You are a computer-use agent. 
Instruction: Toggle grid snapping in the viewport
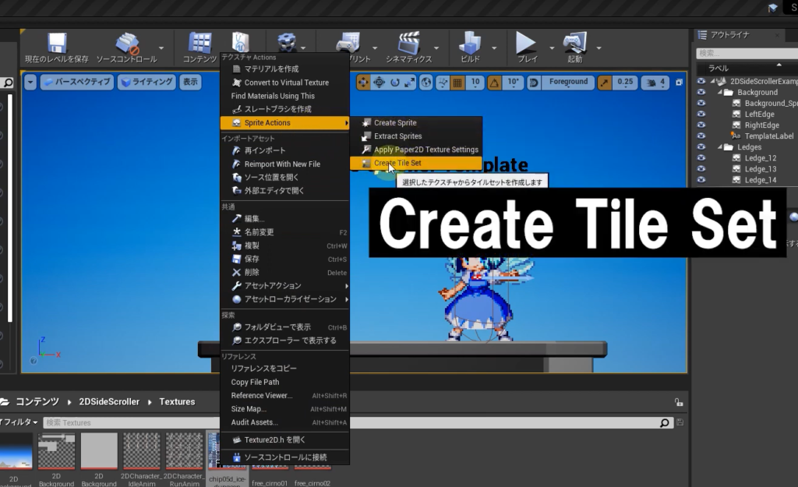[457, 82]
